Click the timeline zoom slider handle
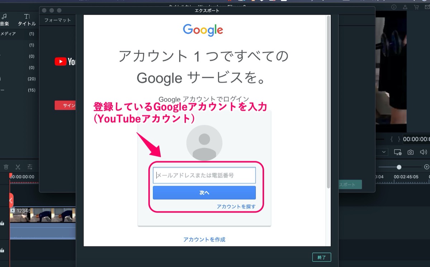The height and width of the screenshot is (267, 430). click(x=399, y=167)
